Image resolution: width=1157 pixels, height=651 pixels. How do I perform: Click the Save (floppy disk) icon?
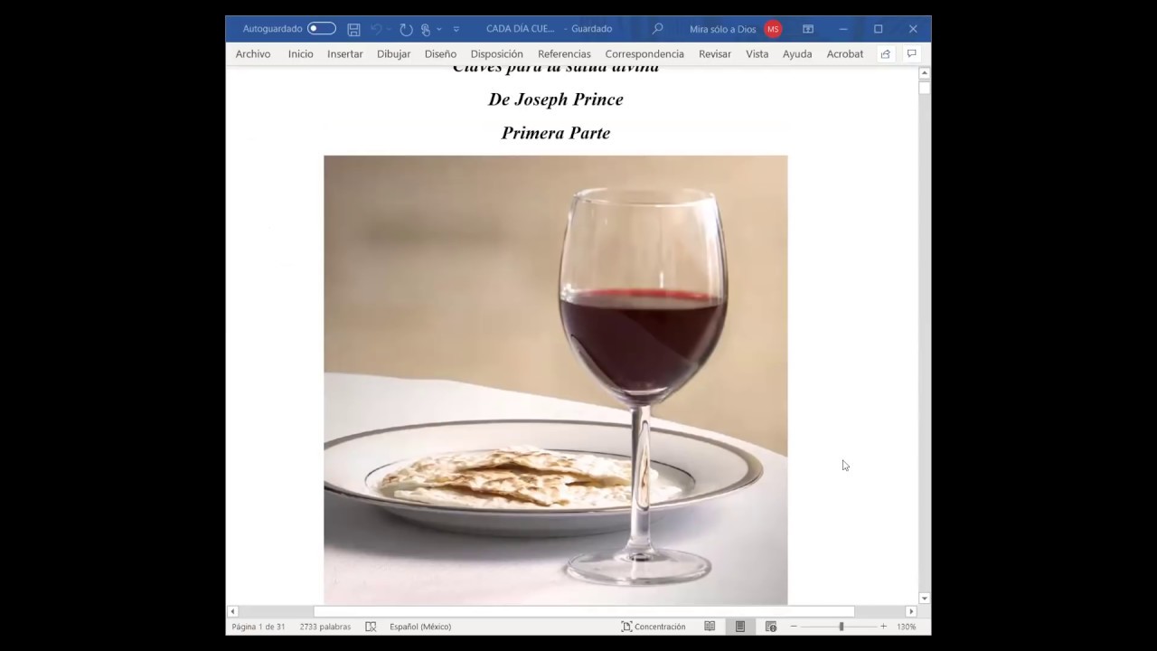pyautogui.click(x=353, y=29)
